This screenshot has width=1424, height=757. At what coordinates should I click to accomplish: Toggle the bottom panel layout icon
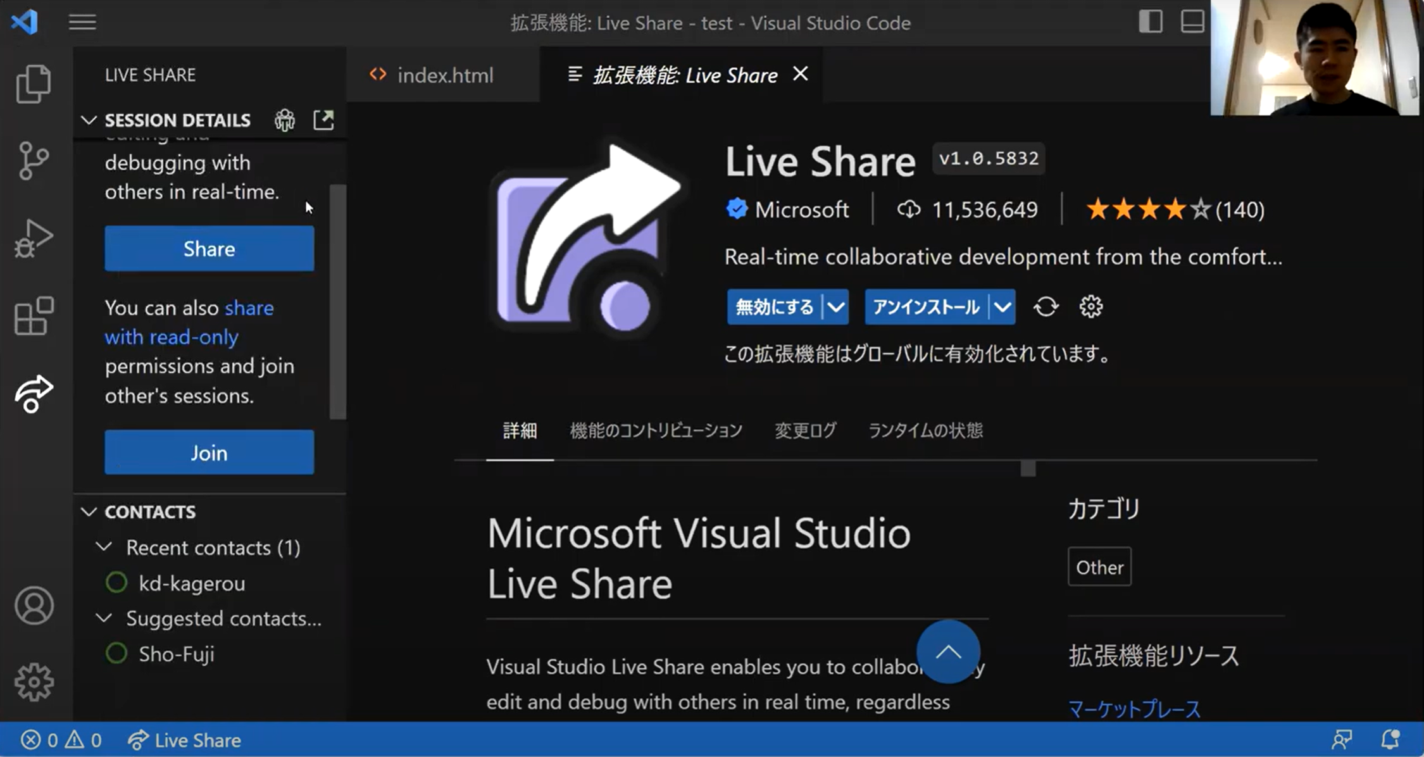(1192, 22)
